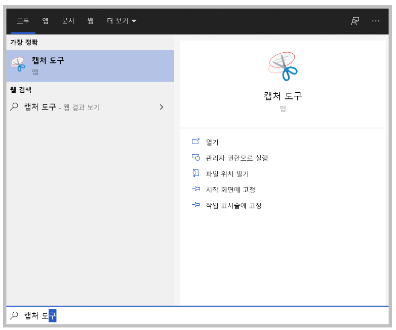Image resolution: width=396 pixels, height=330 pixels.
Task: Click the file location folder icon
Action: point(196,173)
